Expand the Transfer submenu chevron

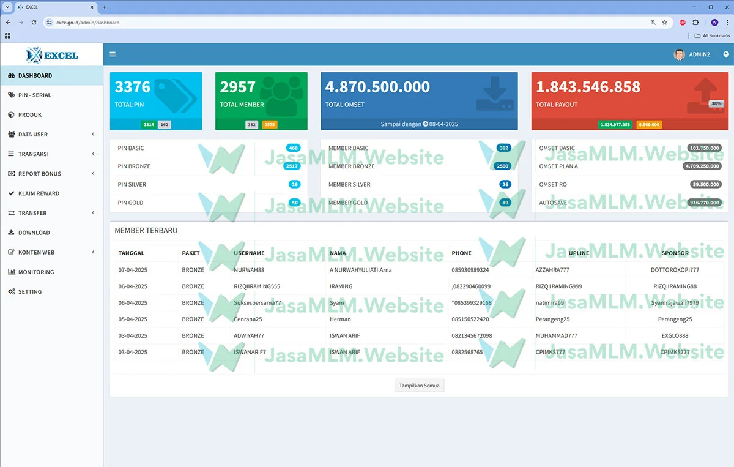(93, 213)
